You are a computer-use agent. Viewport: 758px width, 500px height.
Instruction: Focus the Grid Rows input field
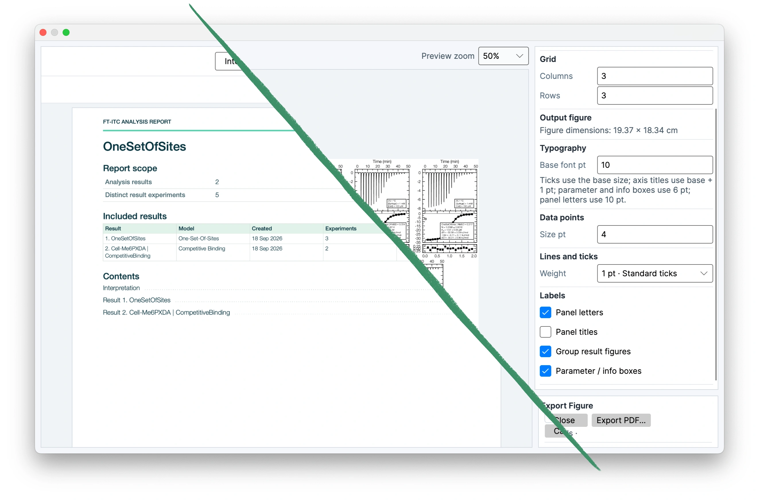coord(655,96)
